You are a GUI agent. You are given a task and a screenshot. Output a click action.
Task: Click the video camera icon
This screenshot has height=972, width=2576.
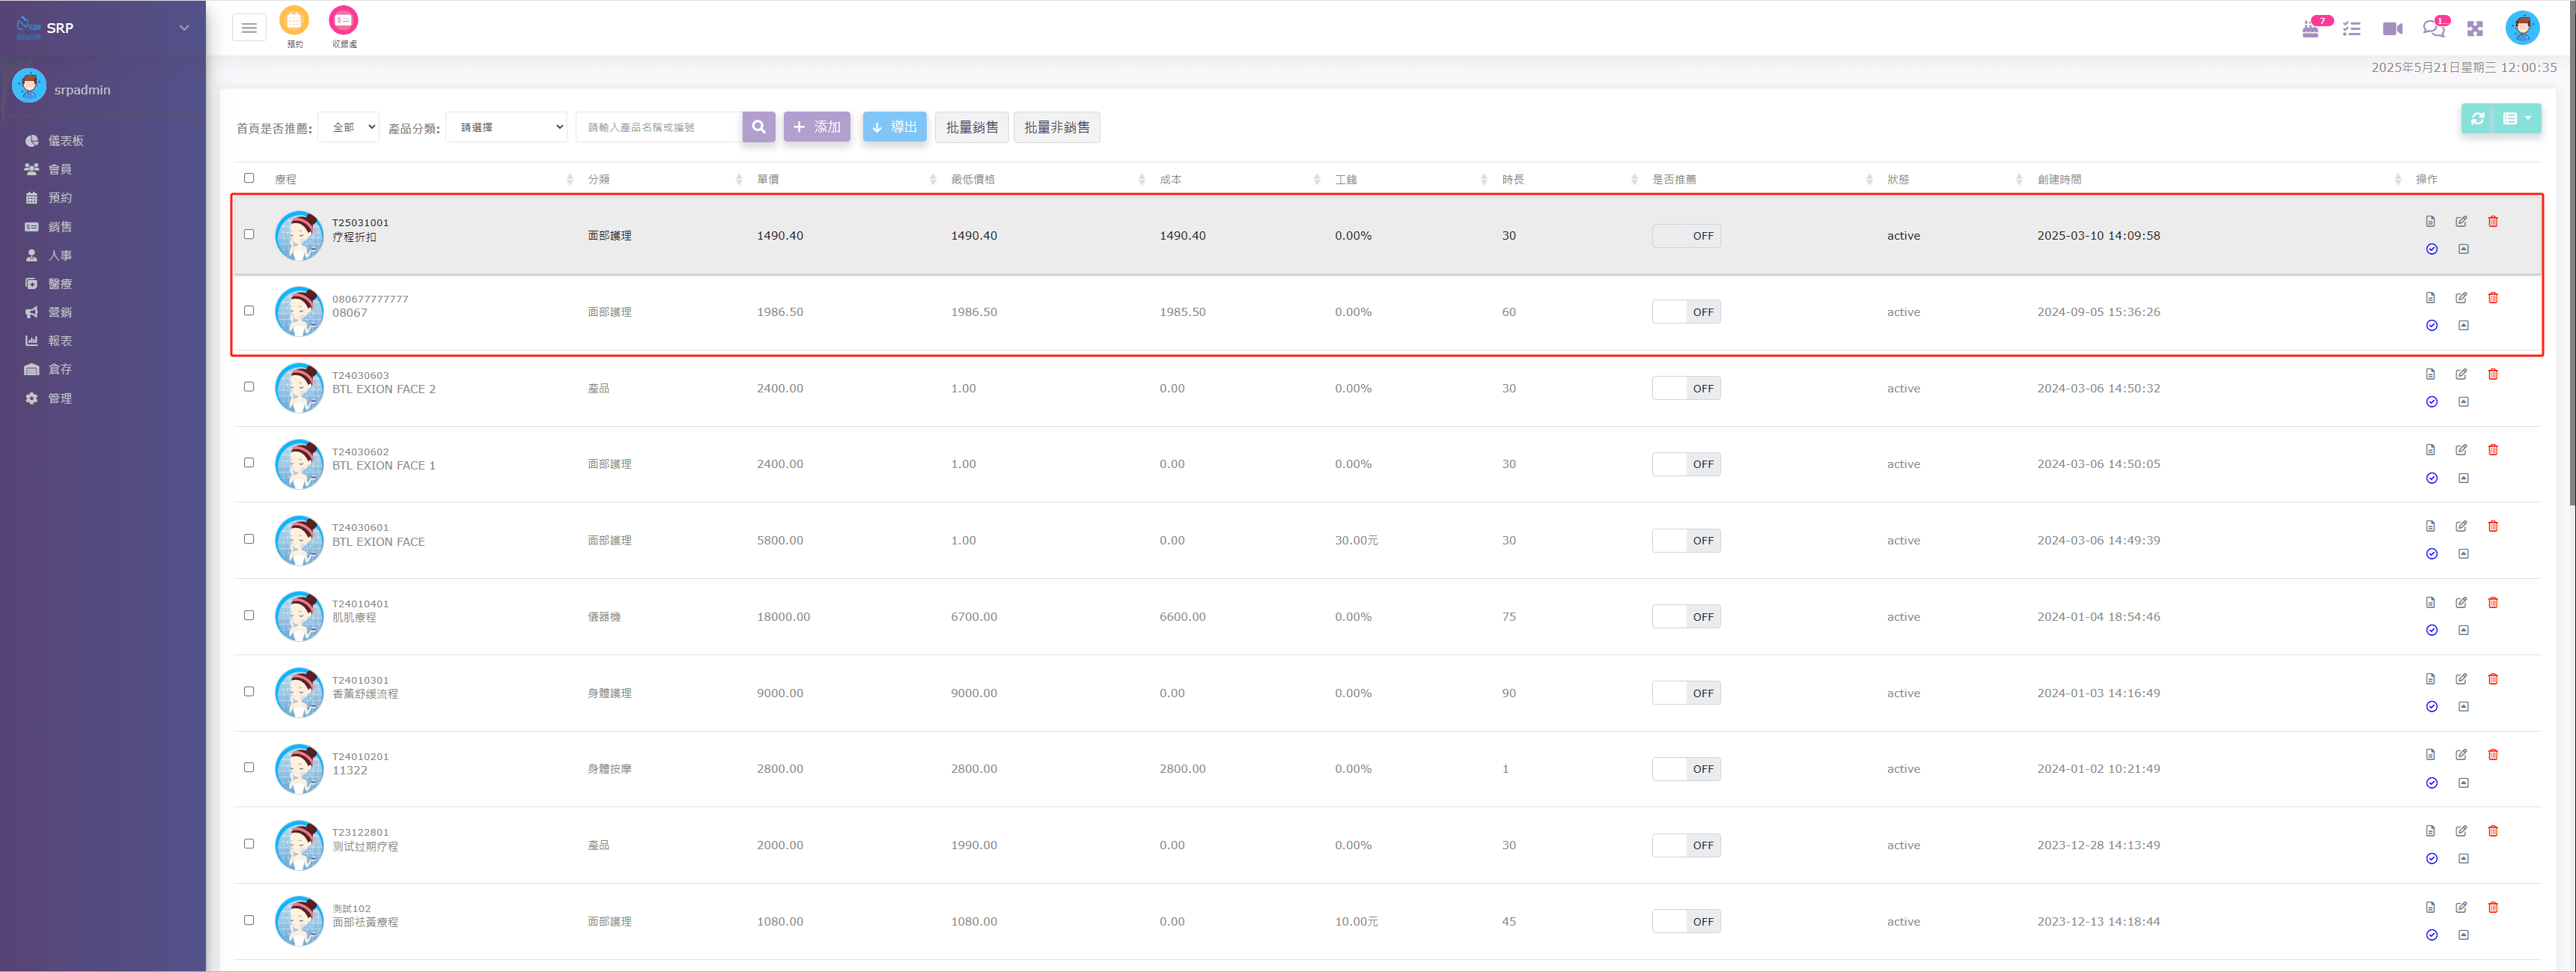pyautogui.click(x=2392, y=28)
